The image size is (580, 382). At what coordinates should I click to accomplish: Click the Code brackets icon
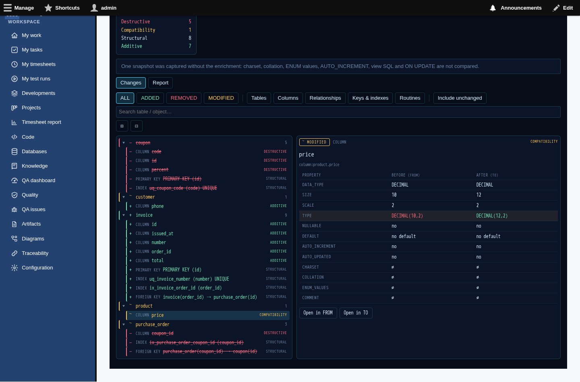[x=14, y=137]
